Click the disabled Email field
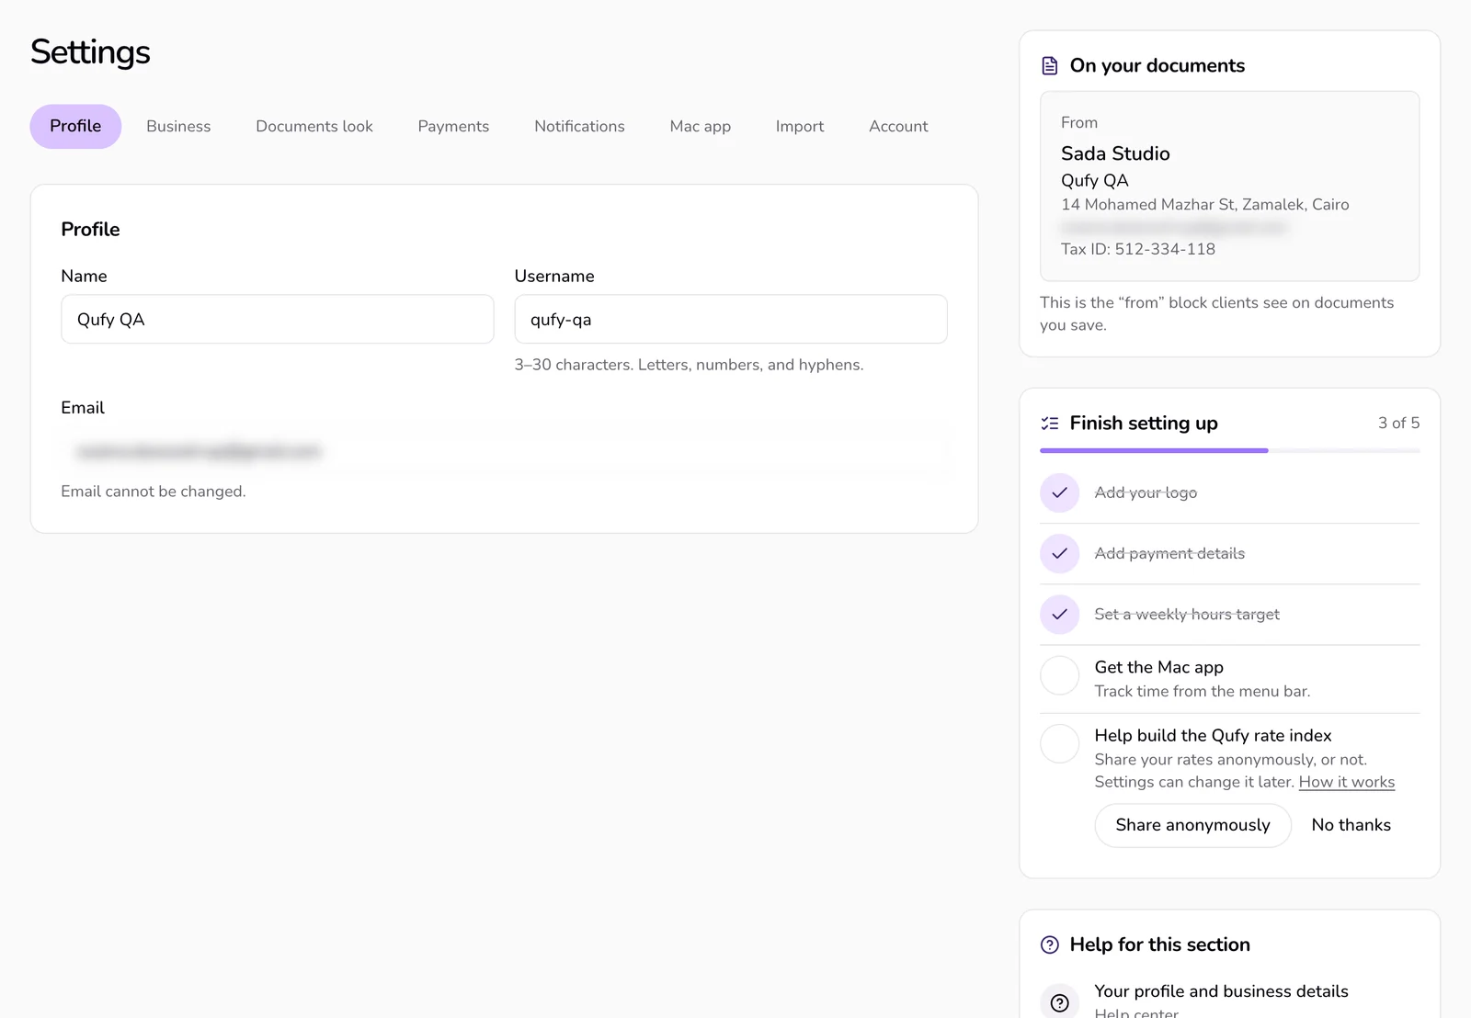The height and width of the screenshot is (1018, 1471). tap(504, 450)
